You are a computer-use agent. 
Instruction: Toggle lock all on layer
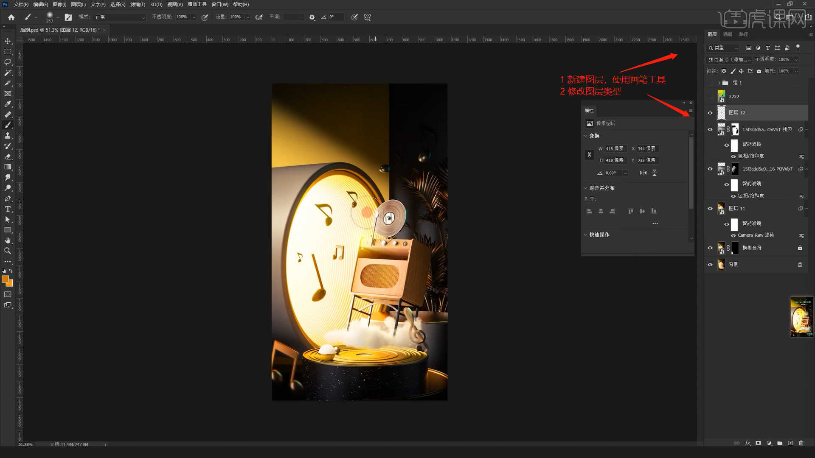[759, 71]
